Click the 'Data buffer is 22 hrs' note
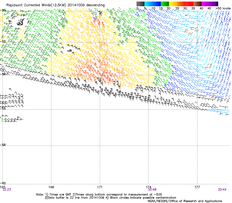The image size is (232, 203). [74, 198]
